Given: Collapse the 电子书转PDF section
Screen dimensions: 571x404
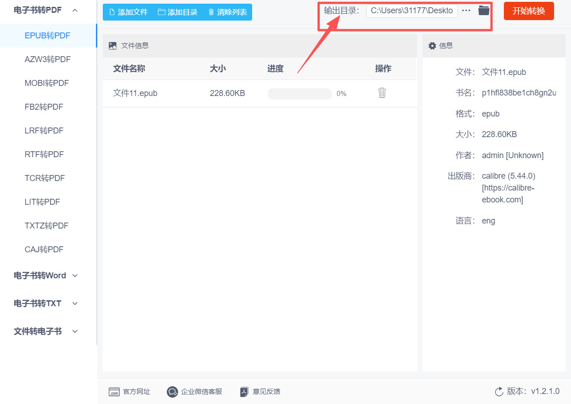Looking at the screenshot, I should coord(74,10).
